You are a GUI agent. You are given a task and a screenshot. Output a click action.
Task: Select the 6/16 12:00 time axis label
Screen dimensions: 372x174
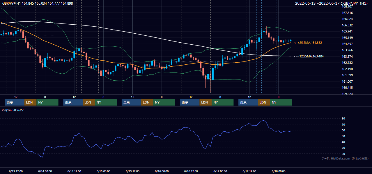[191, 171]
